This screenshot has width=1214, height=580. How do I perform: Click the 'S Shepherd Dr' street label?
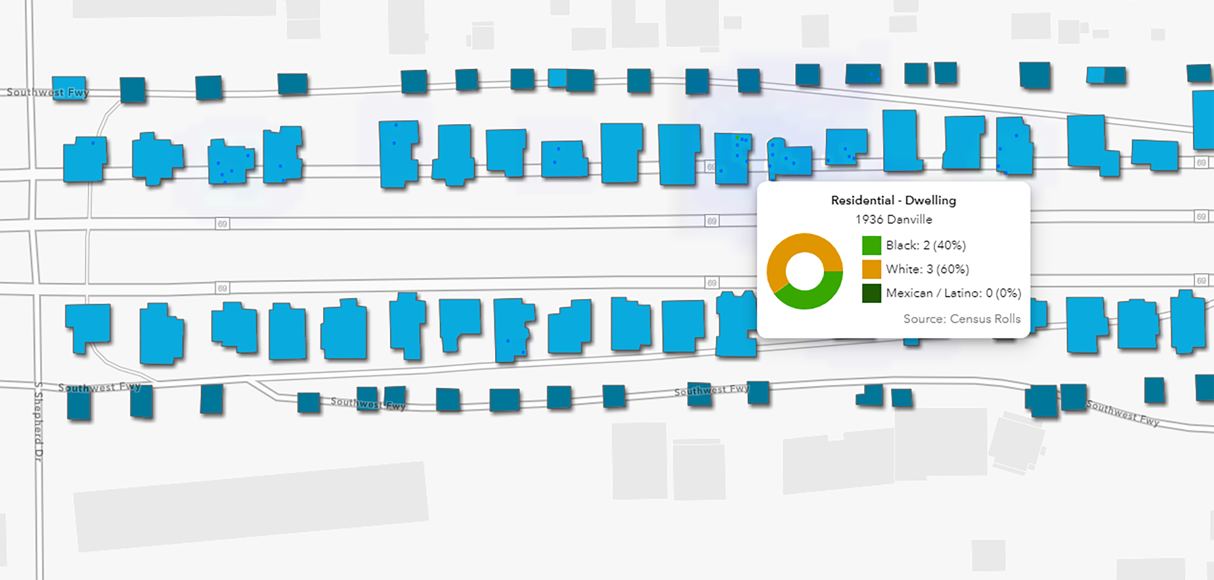(38, 421)
